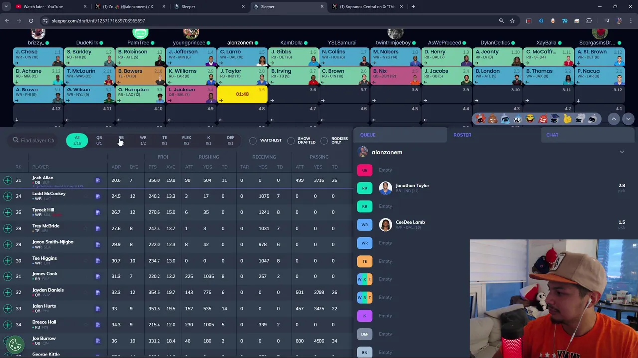The width and height of the screenshot is (638, 358).
Task: Open Tyreek Hill's player notes icon
Action: pyautogui.click(x=98, y=212)
